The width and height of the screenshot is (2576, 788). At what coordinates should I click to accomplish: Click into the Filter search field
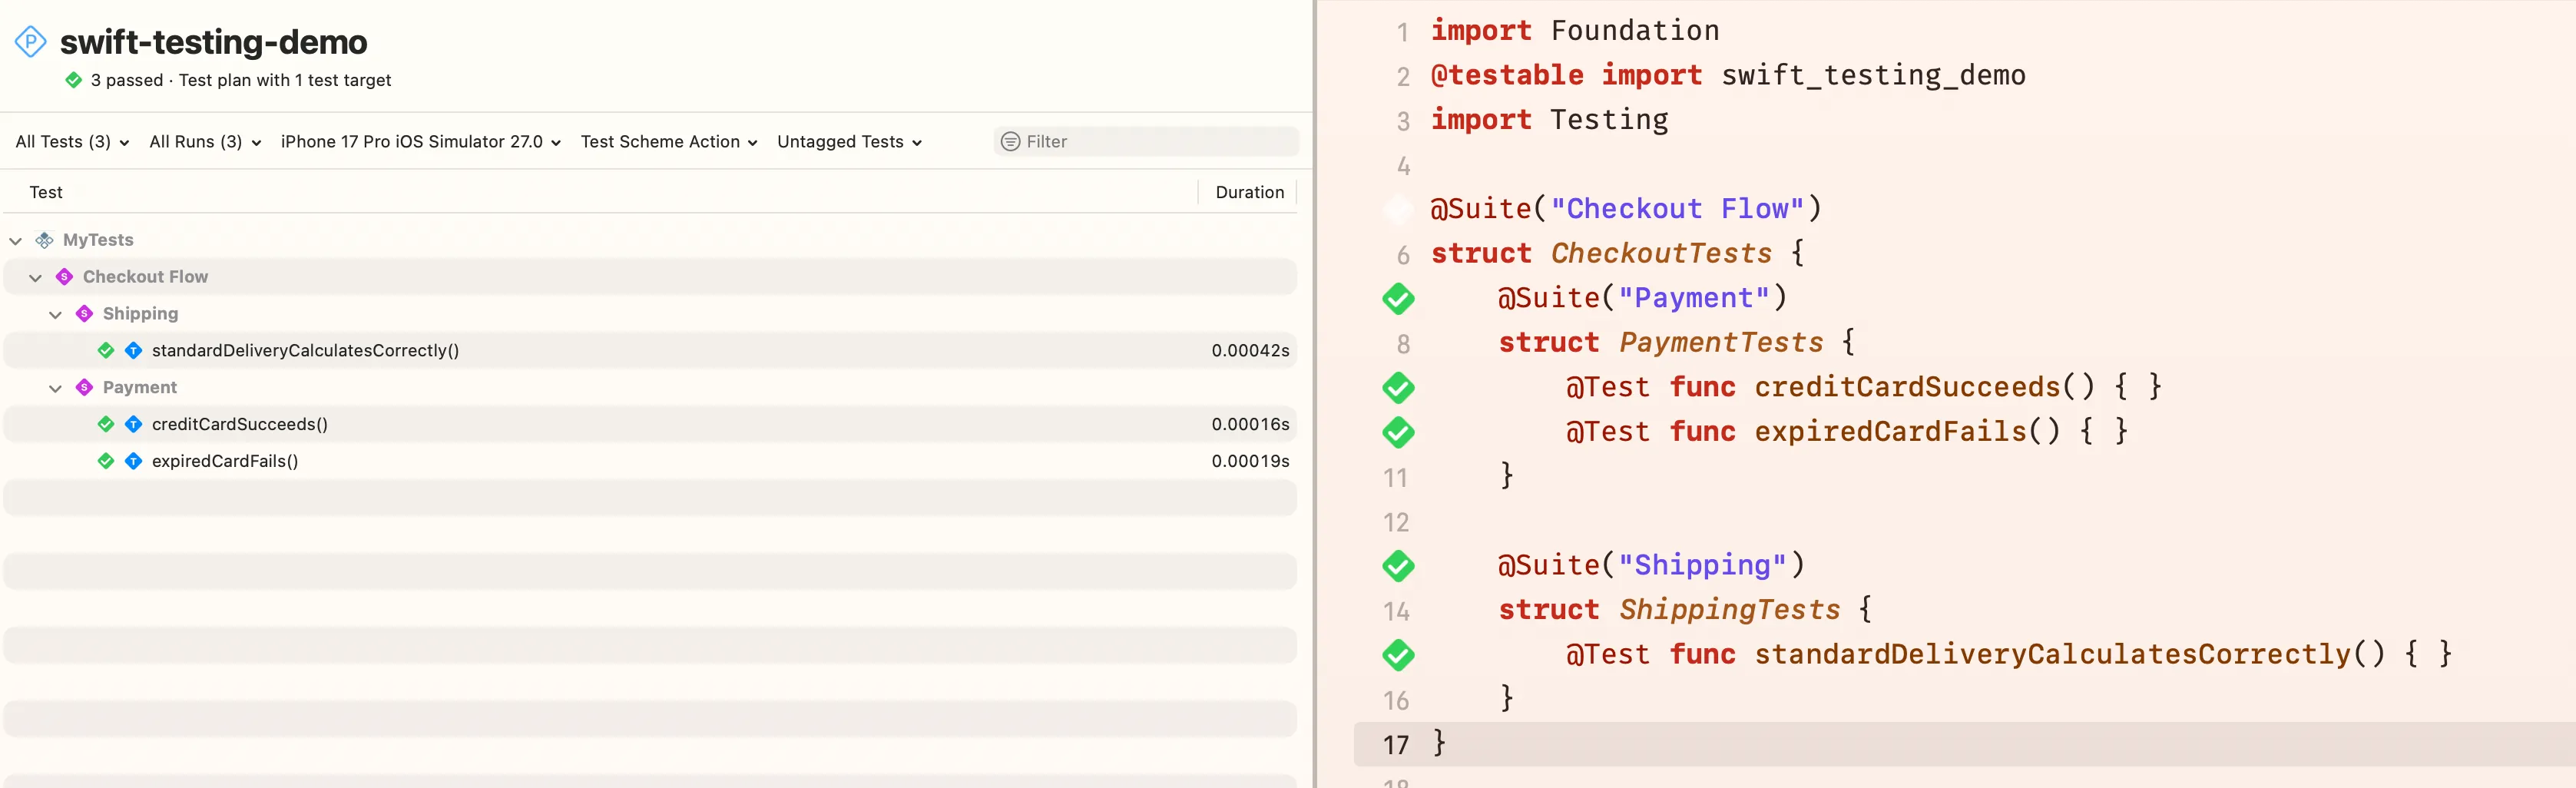click(1146, 142)
